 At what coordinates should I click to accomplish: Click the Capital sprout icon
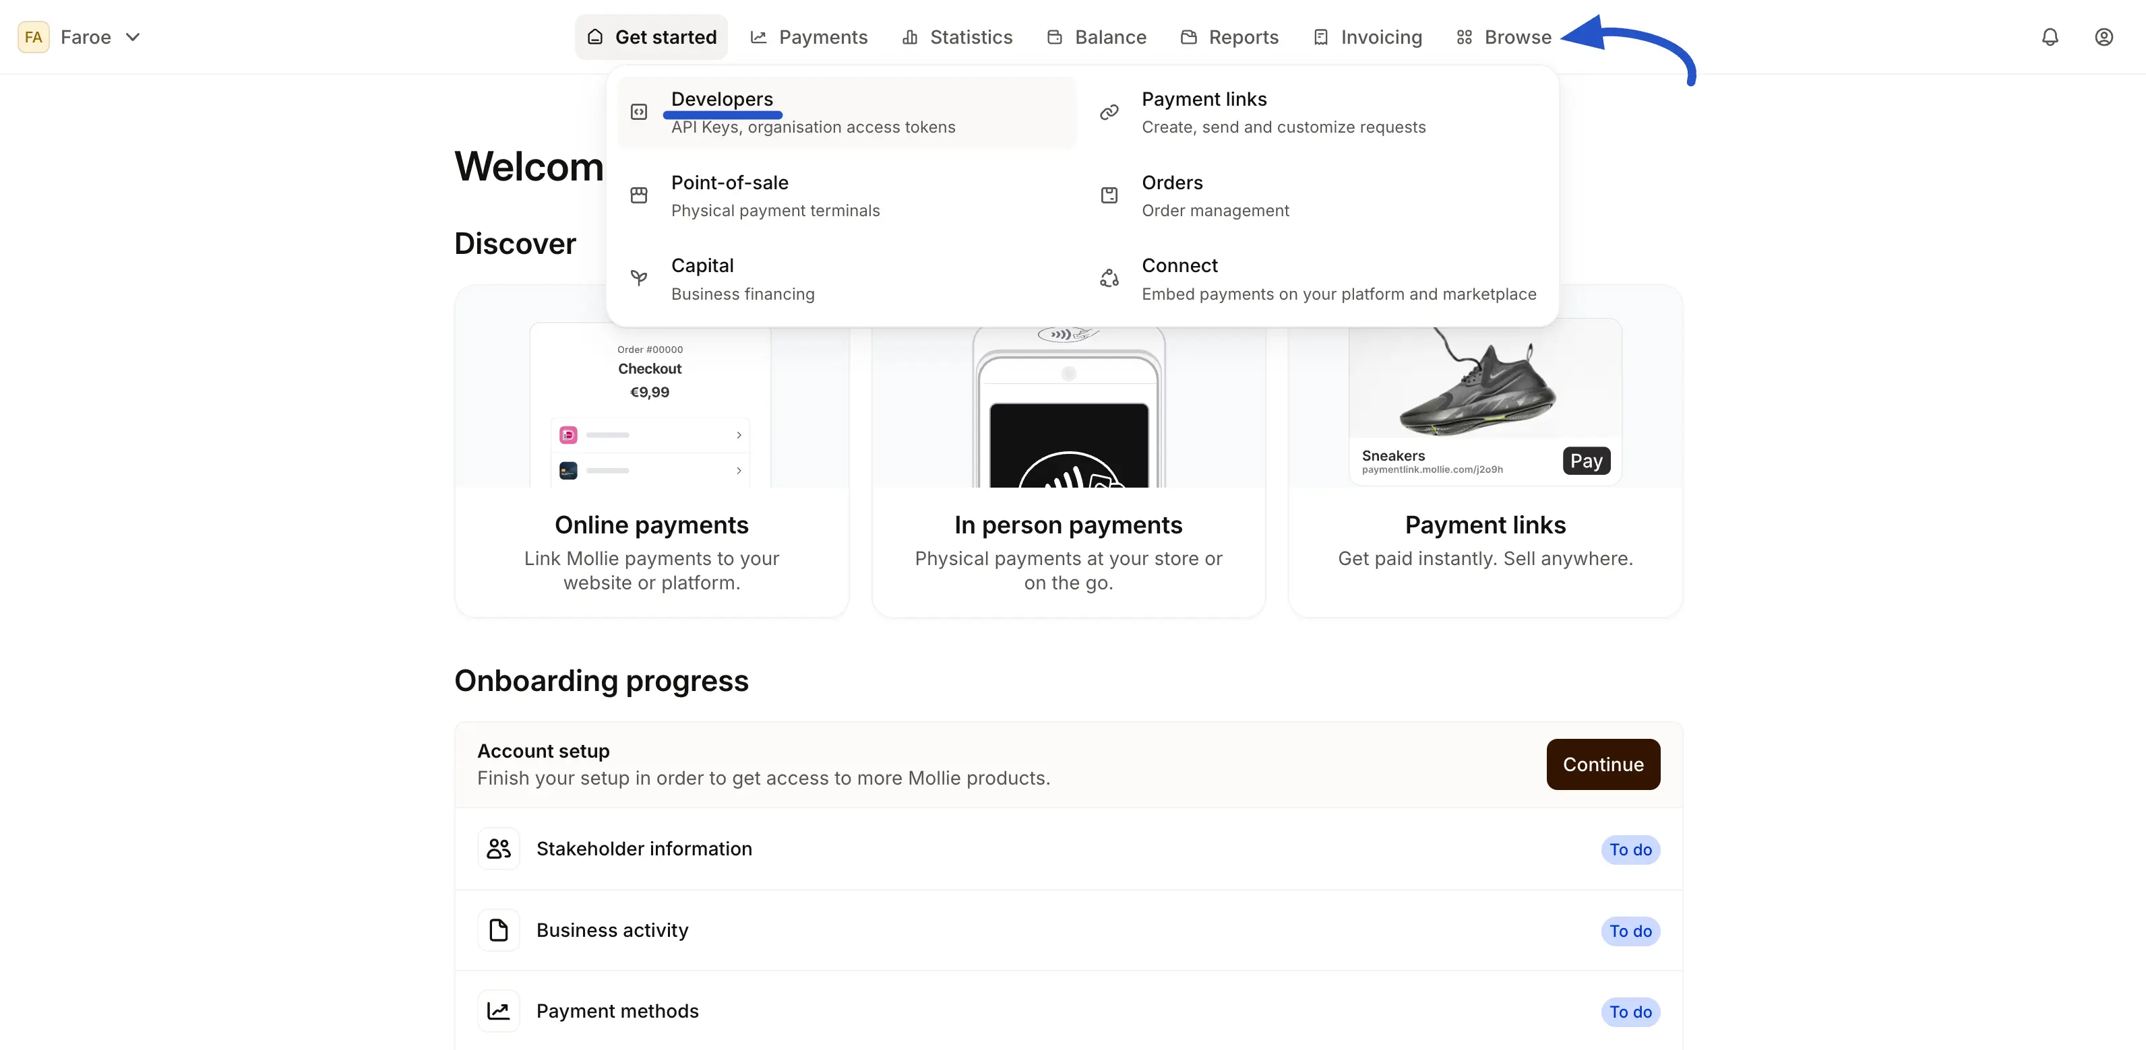(639, 278)
